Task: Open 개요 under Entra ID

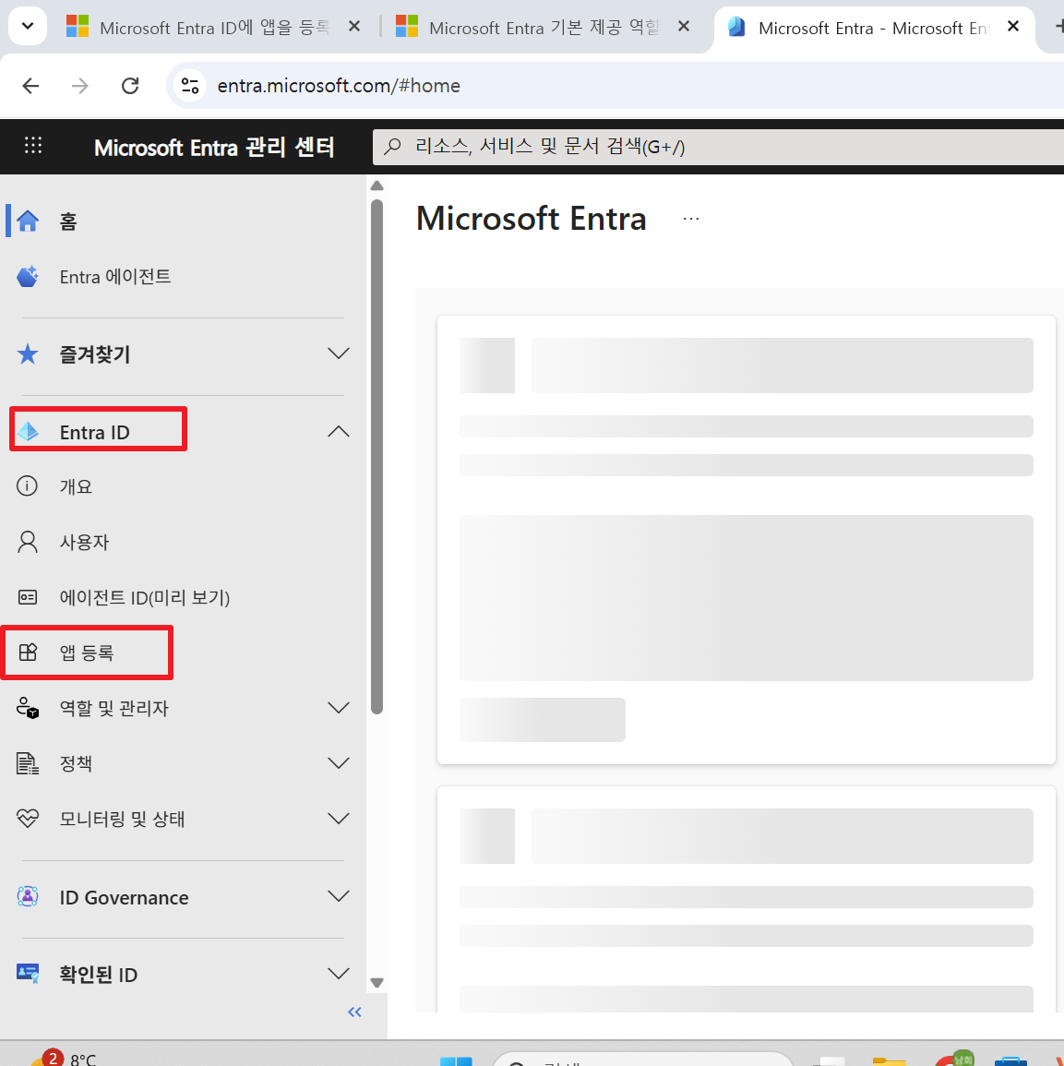Action: [183, 486]
